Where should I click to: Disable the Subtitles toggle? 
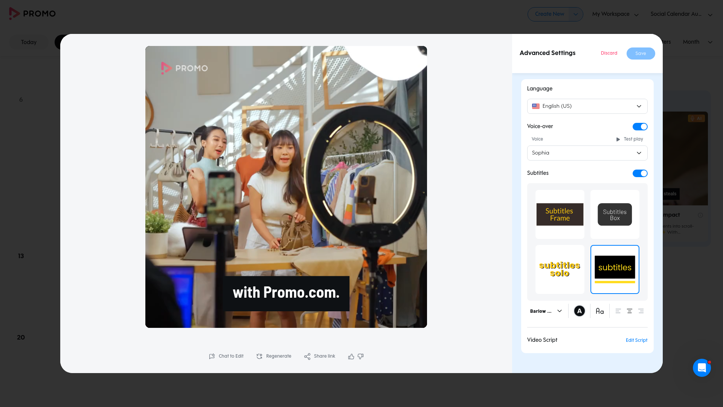[640, 173]
